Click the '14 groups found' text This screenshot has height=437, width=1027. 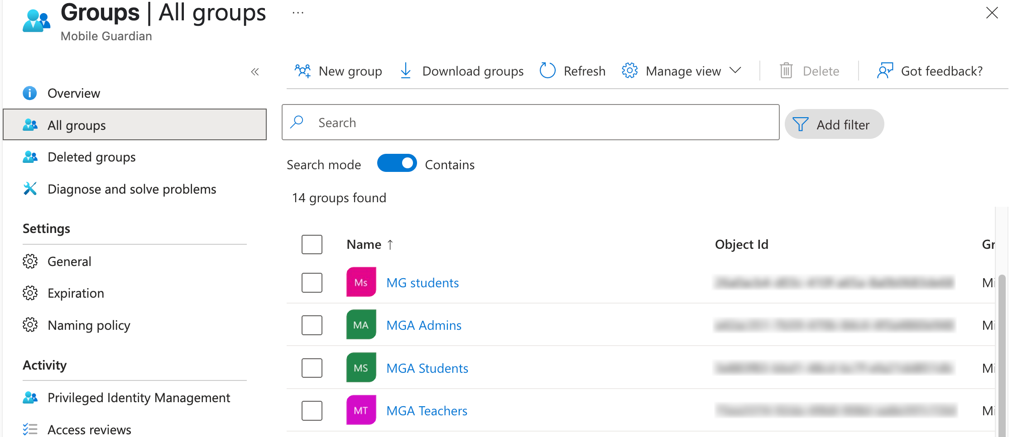pyautogui.click(x=339, y=198)
